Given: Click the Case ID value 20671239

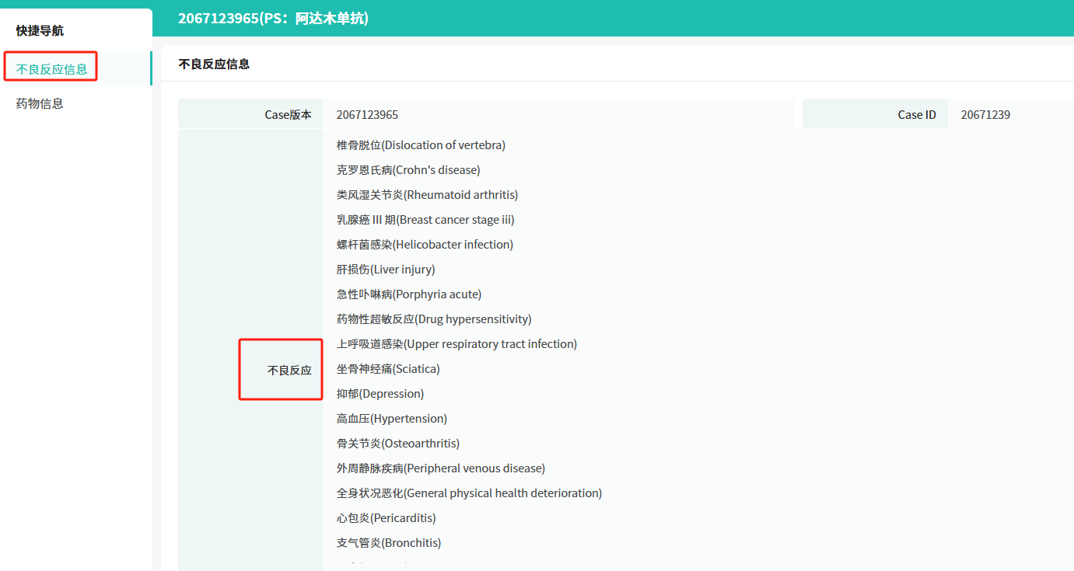Looking at the screenshot, I should [985, 114].
